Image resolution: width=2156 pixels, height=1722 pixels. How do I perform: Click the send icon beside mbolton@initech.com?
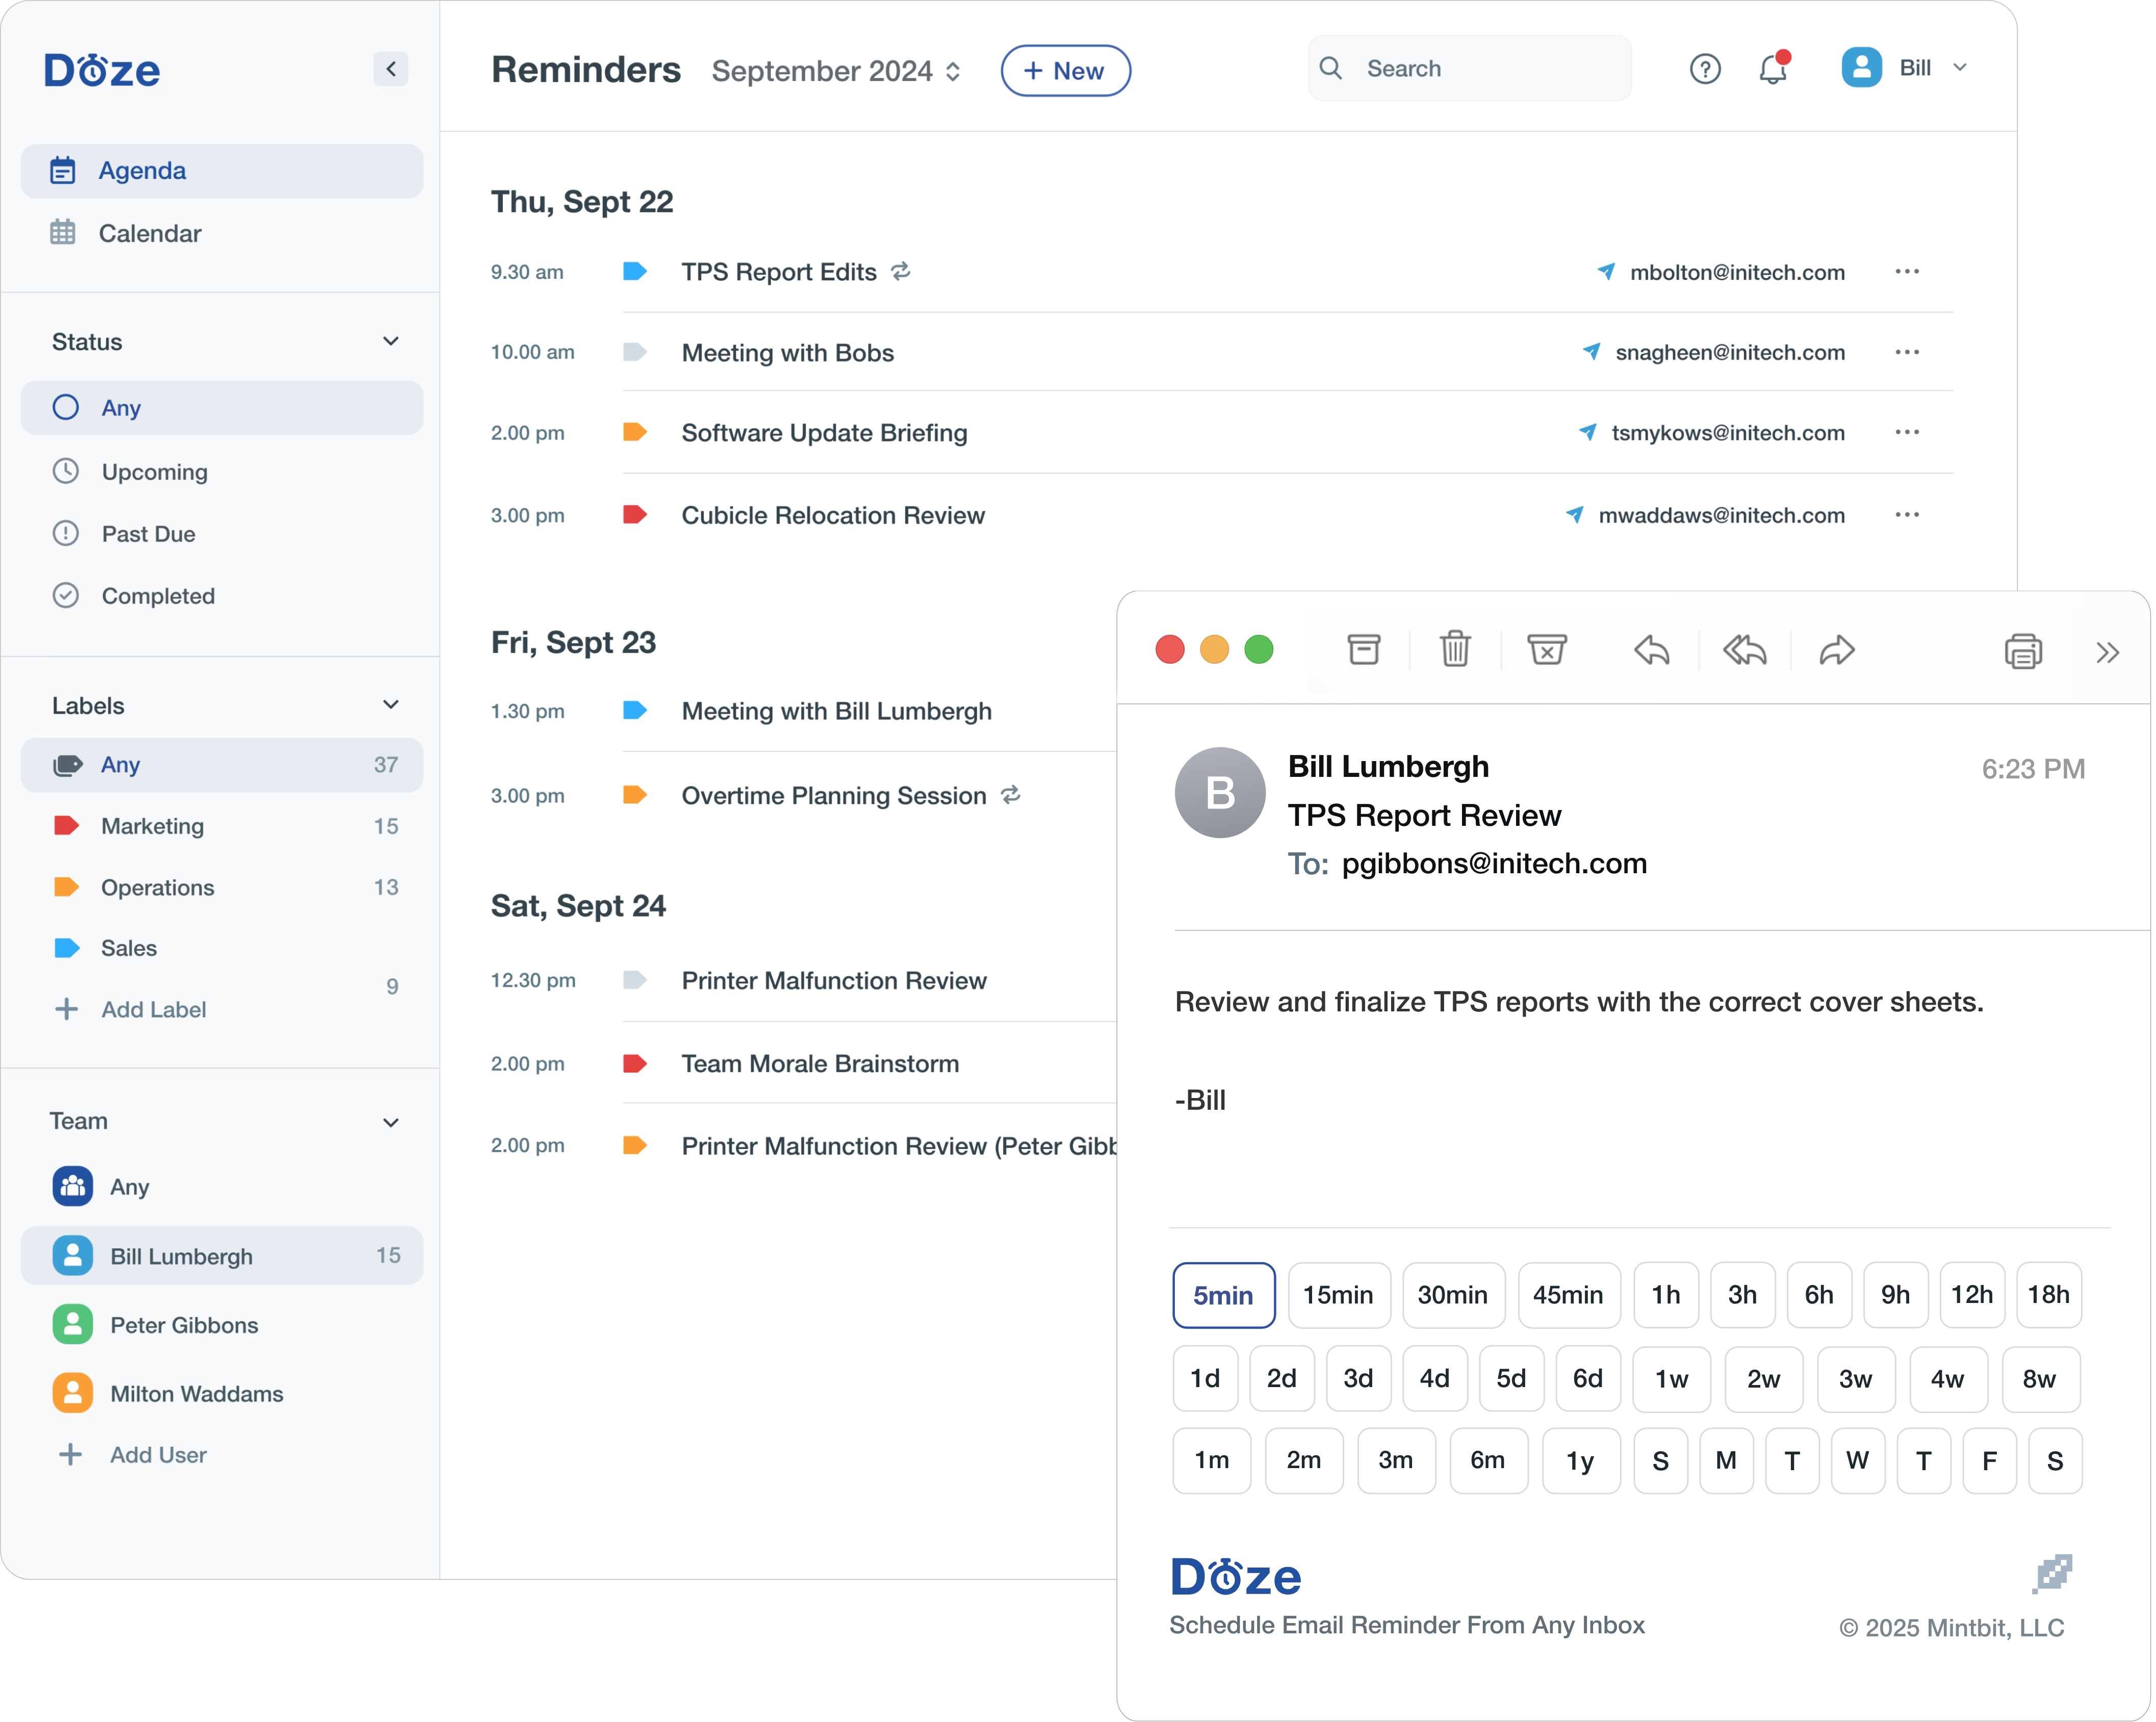click(x=1606, y=272)
